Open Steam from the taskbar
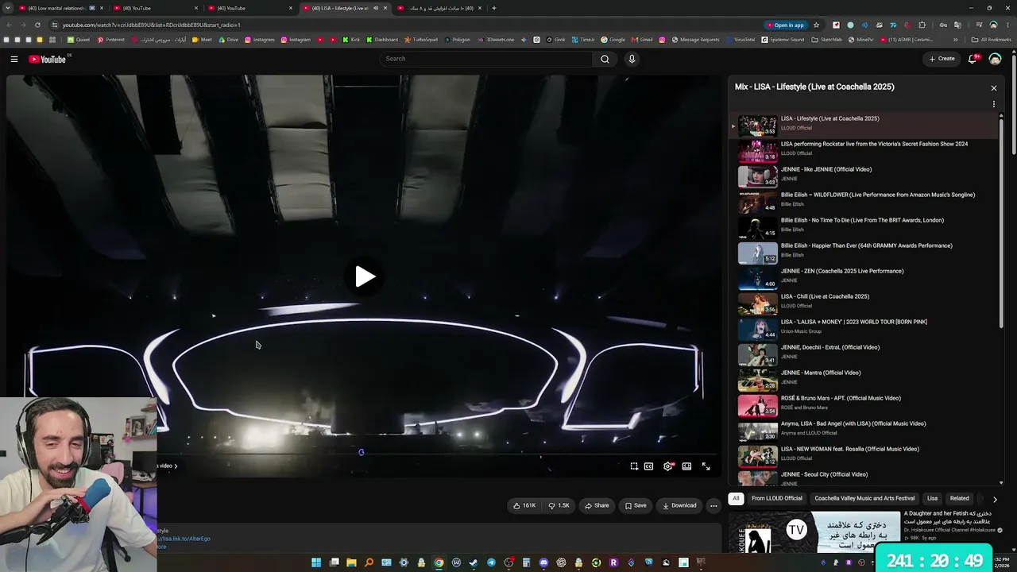 coord(474,563)
